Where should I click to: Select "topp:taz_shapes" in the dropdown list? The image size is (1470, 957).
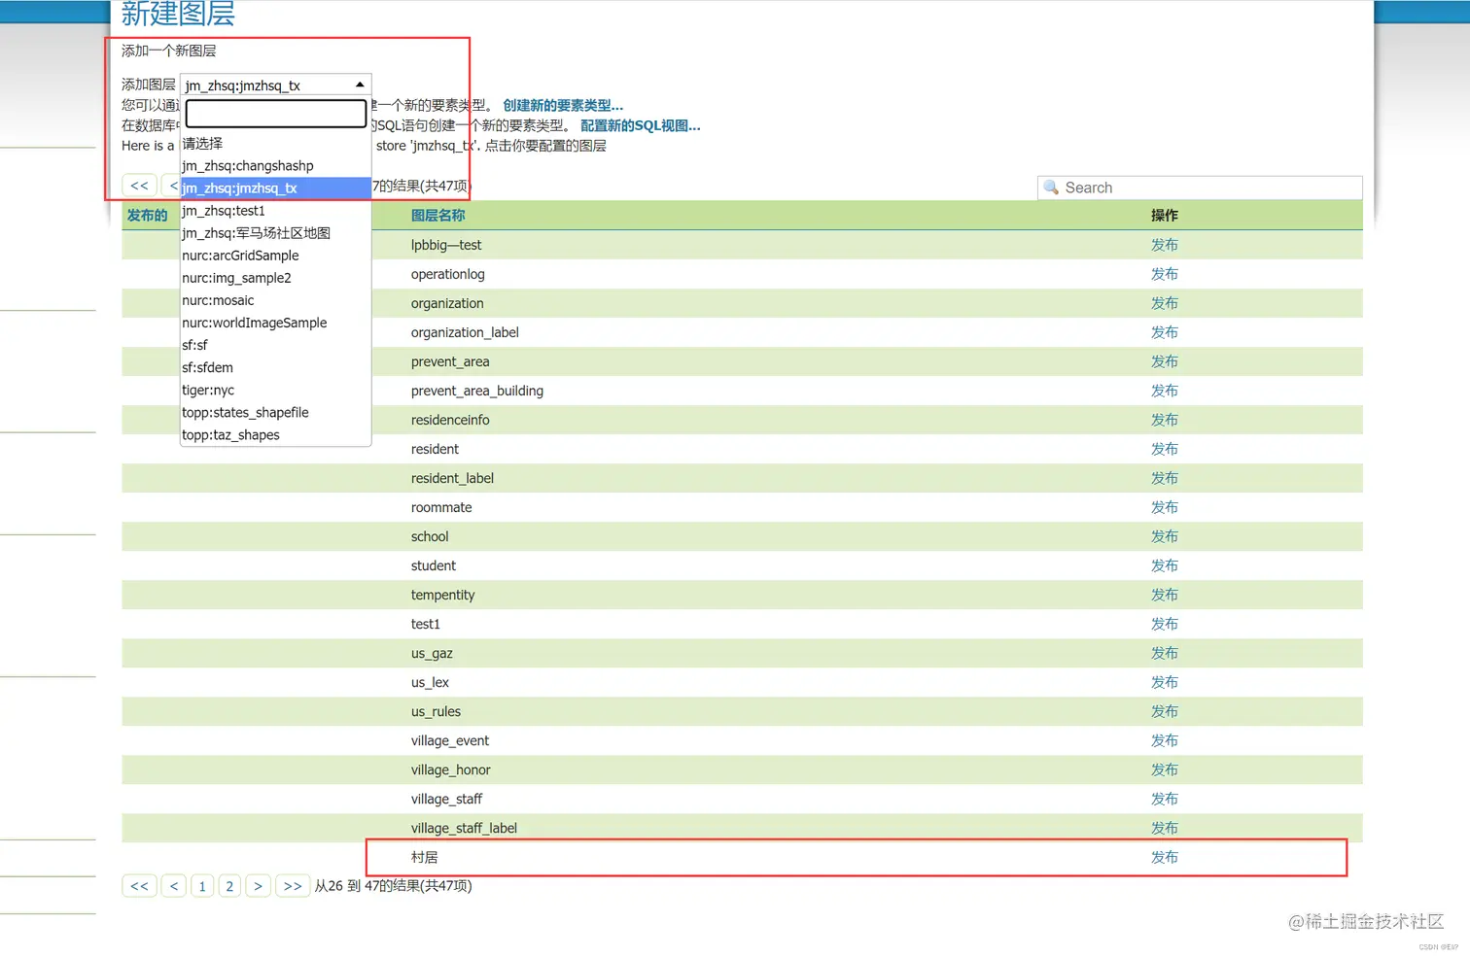coord(231,434)
